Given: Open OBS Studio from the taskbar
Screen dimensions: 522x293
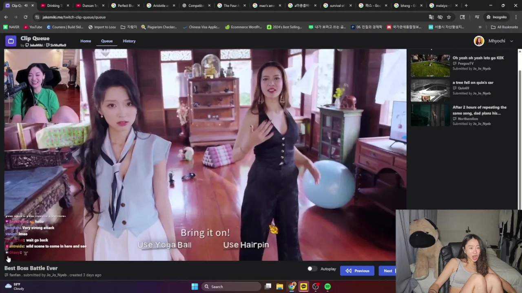Looking at the screenshot, I should (x=316, y=286).
